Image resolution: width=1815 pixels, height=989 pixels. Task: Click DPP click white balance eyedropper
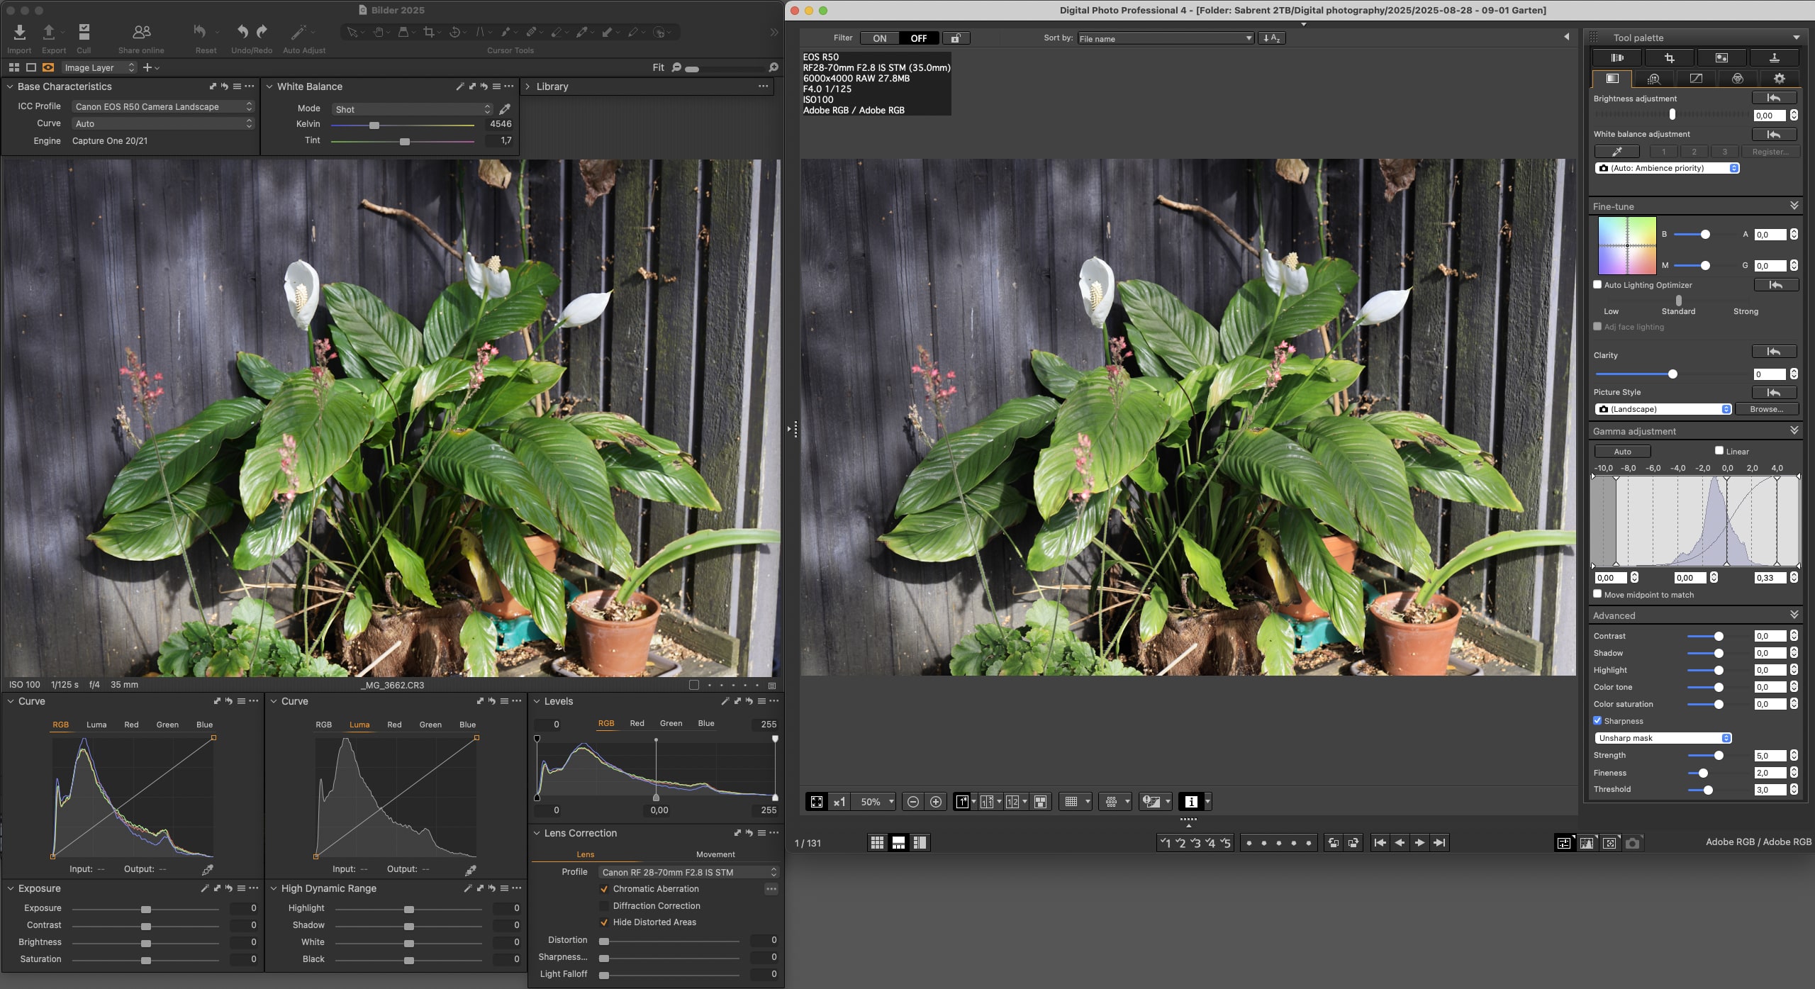[1616, 152]
